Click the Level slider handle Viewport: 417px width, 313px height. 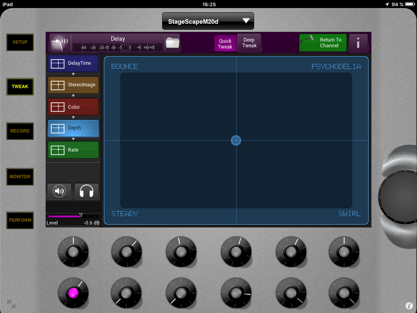[81, 215]
